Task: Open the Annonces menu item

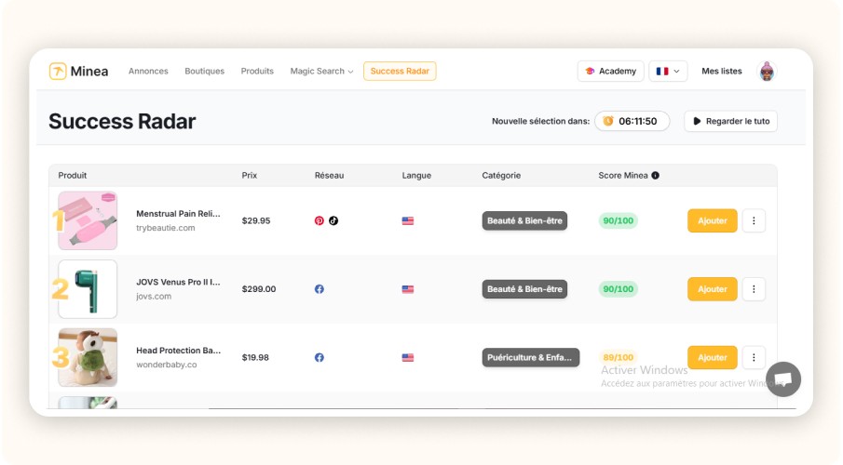Action: pyautogui.click(x=148, y=71)
